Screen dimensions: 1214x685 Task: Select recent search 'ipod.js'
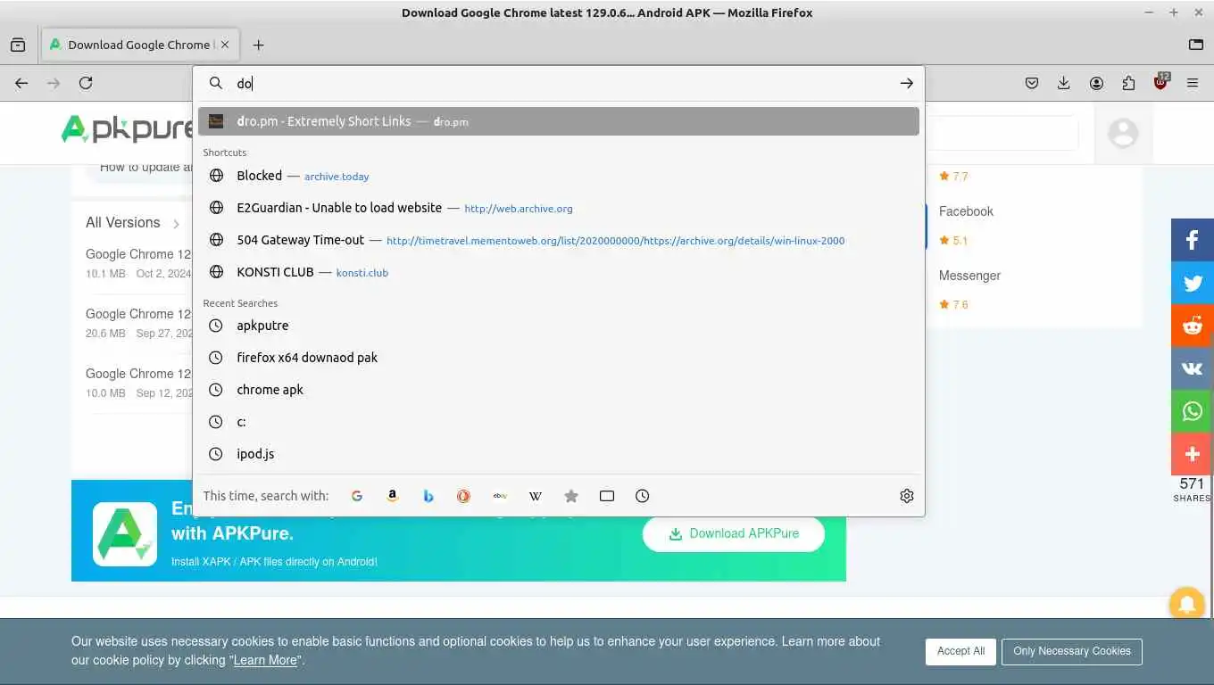pyautogui.click(x=559, y=454)
